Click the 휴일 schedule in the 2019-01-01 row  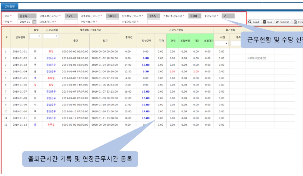(x=51, y=52)
